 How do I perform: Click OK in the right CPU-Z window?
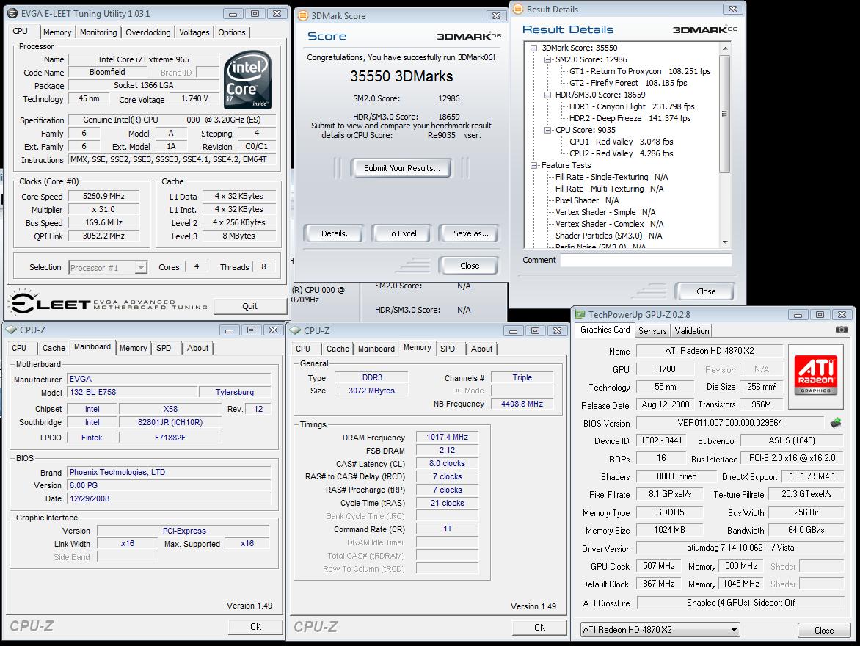tap(539, 628)
